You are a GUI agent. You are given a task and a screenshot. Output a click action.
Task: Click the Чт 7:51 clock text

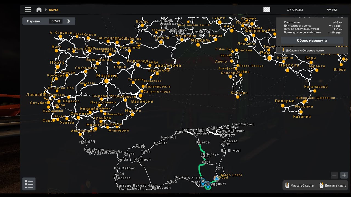click(332, 10)
